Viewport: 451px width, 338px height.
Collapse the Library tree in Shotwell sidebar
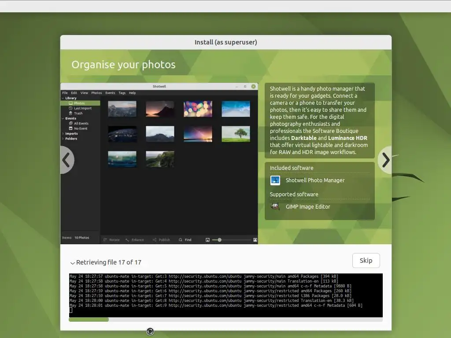pos(63,98)
